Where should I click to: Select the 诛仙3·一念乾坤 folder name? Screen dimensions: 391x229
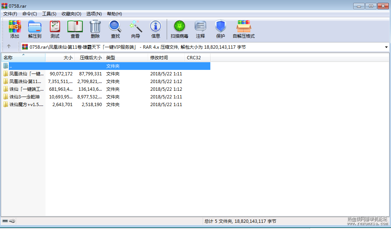coord(25,97)
